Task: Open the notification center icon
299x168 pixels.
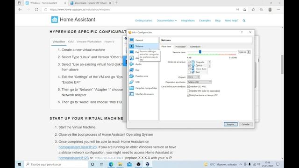Action: 278,164
